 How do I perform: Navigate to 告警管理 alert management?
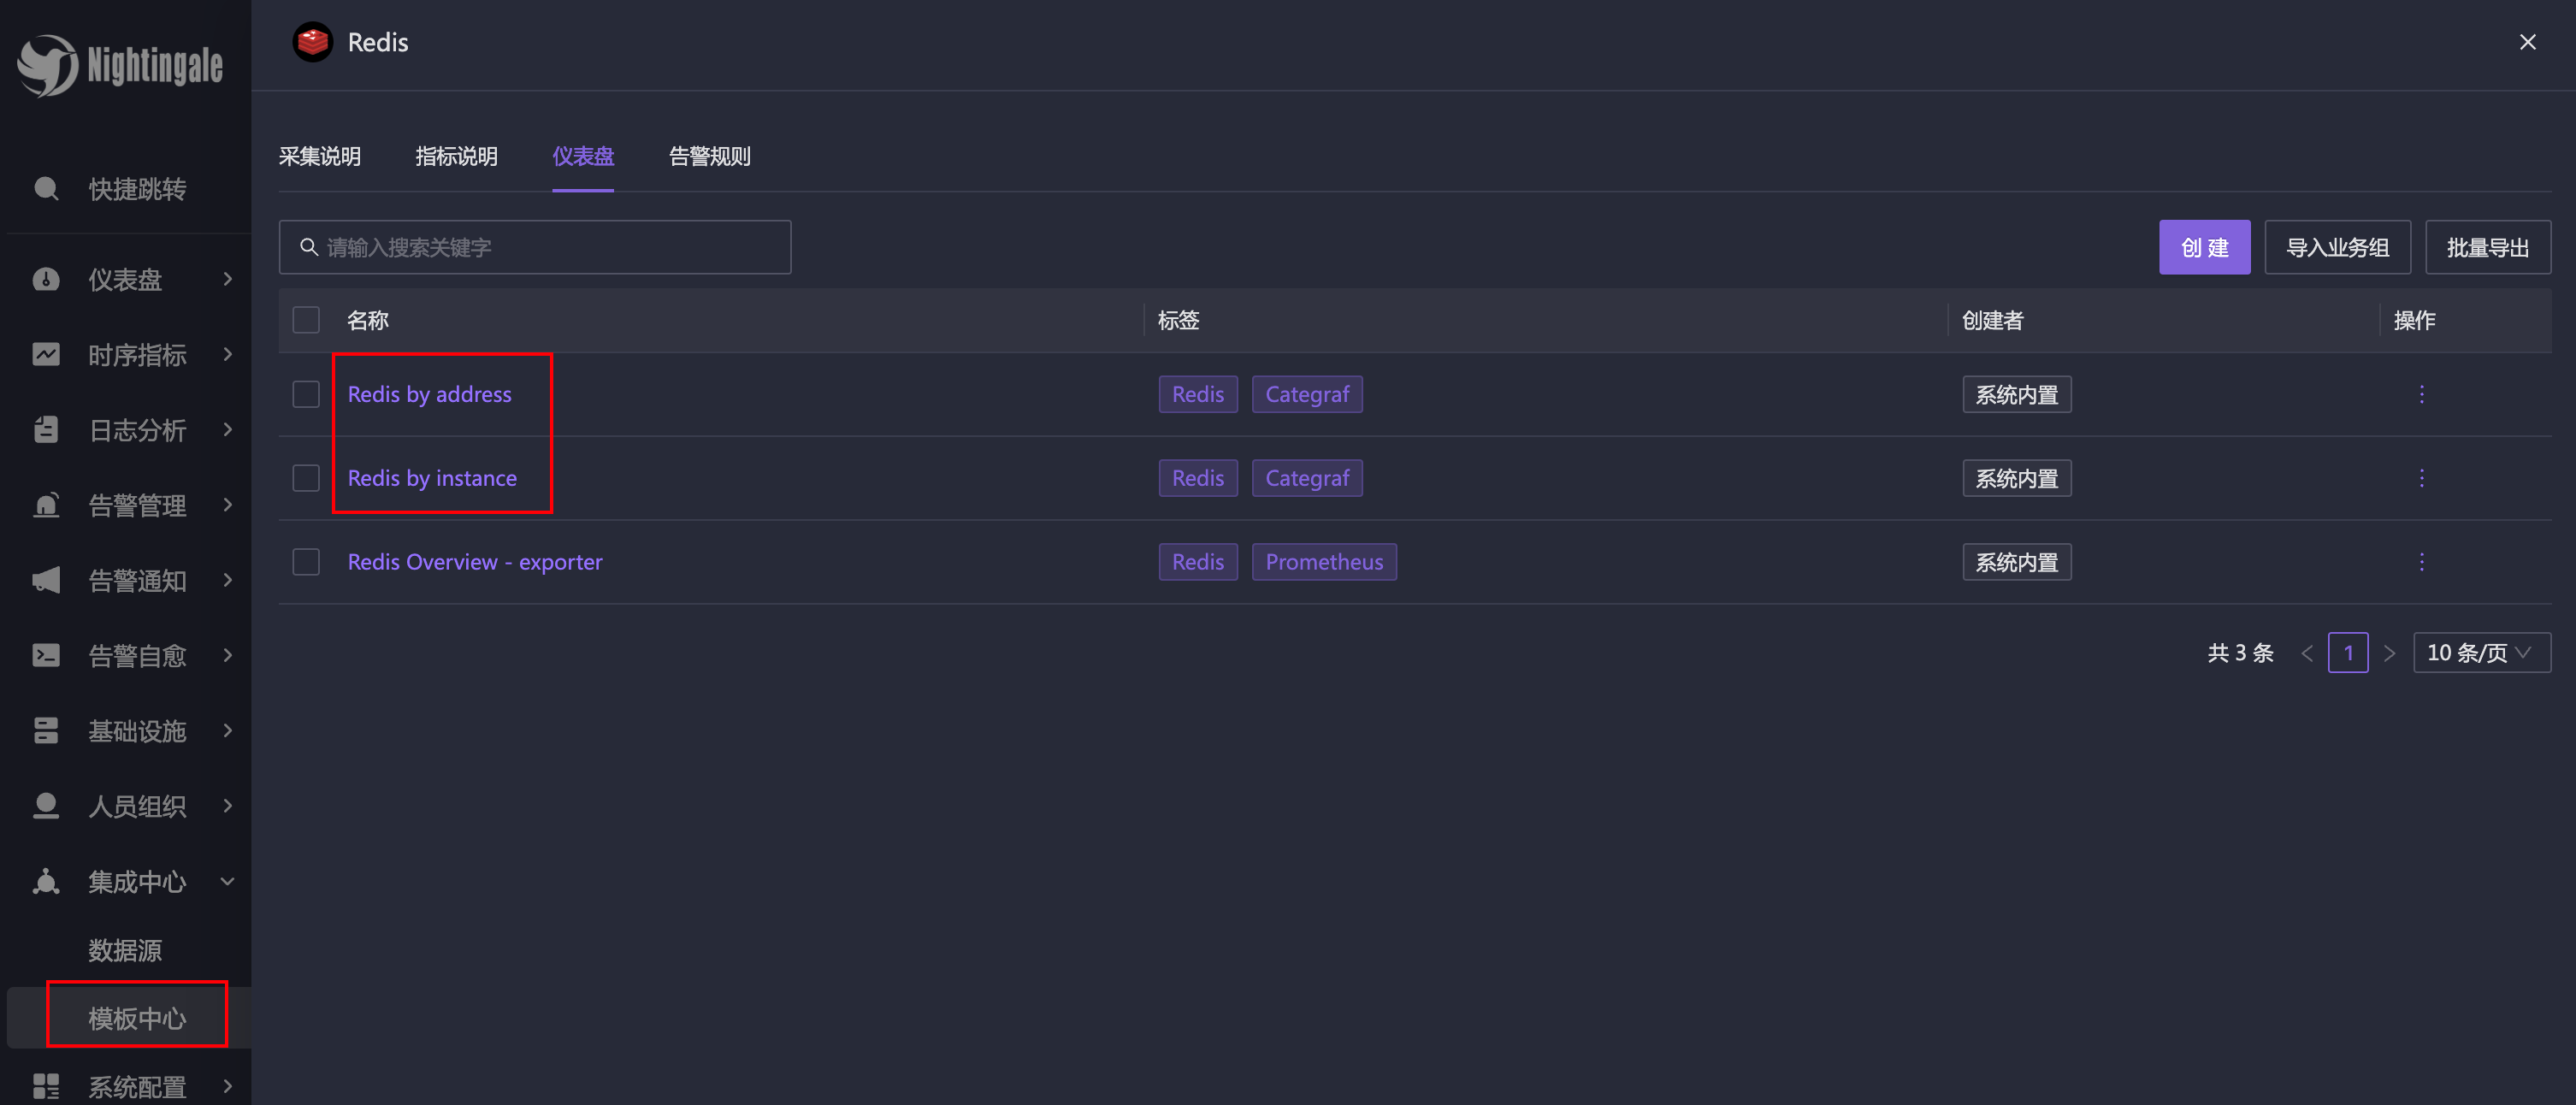pyautogui.click(x=135, y=504)
